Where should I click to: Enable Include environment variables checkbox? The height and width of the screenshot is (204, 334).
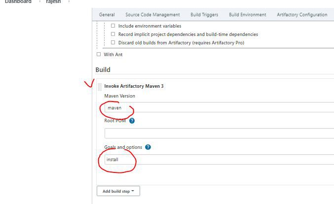(113, 26)
